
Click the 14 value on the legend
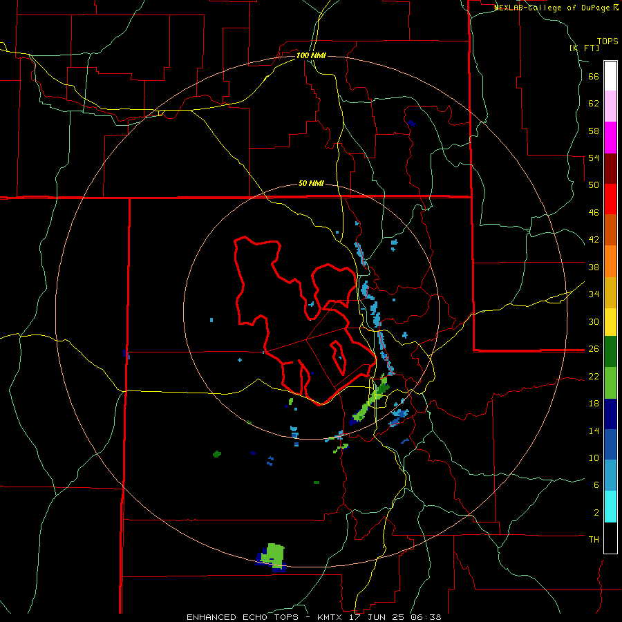tap(594, 431)
